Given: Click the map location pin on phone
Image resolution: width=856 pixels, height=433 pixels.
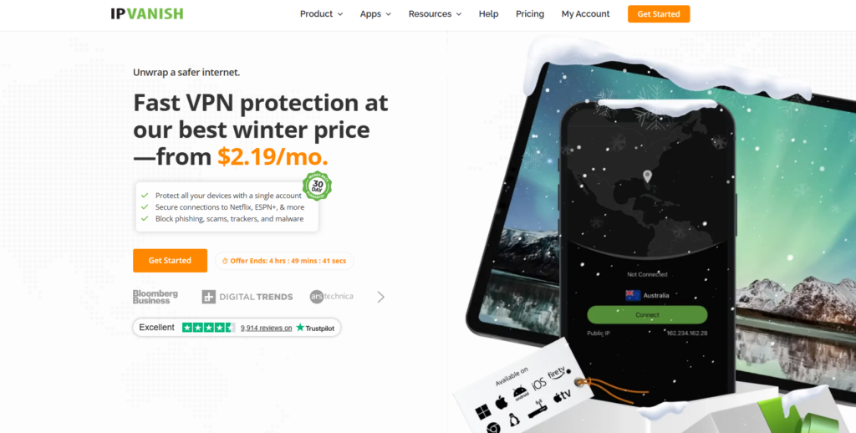Looking at the screenshot, I should (647, 176).
